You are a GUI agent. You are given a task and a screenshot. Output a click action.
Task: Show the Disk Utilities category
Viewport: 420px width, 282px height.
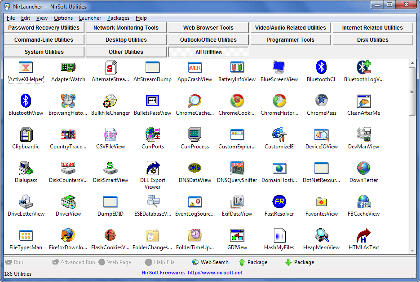pyautogui.click(x=372, y=40)
